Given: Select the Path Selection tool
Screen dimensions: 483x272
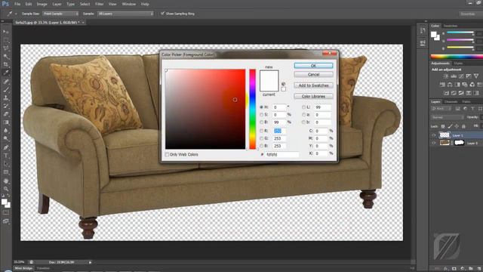Looking at the screenshot, I should pyautogui.click(x=6, y=164).
